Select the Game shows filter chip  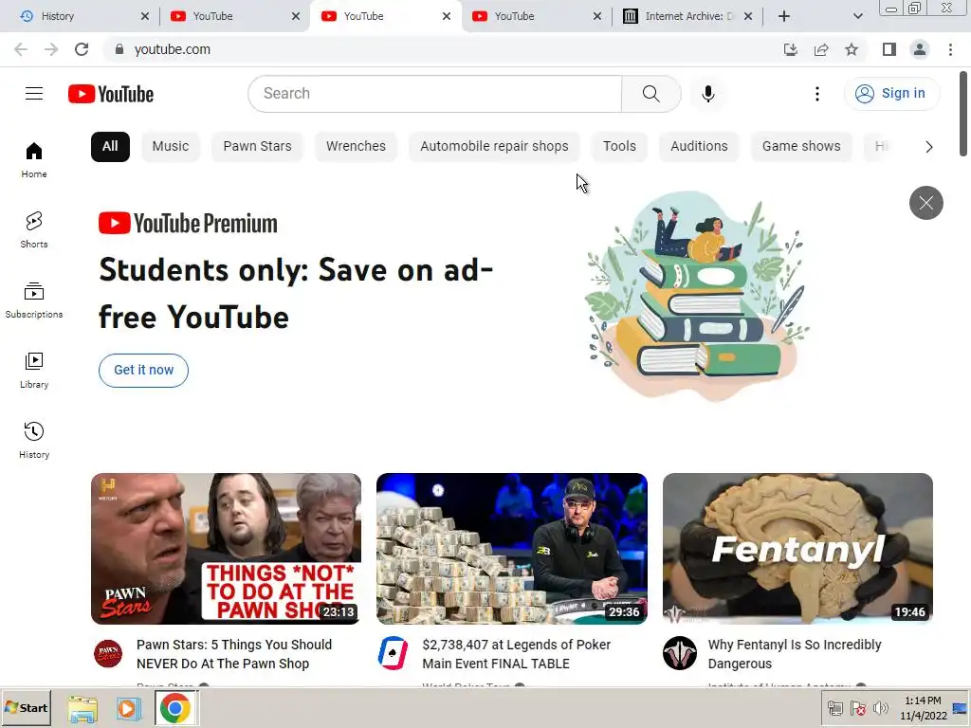(801, 147)
